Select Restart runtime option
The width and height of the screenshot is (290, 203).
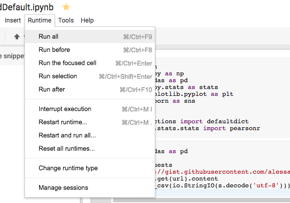(x=90, y=122)
